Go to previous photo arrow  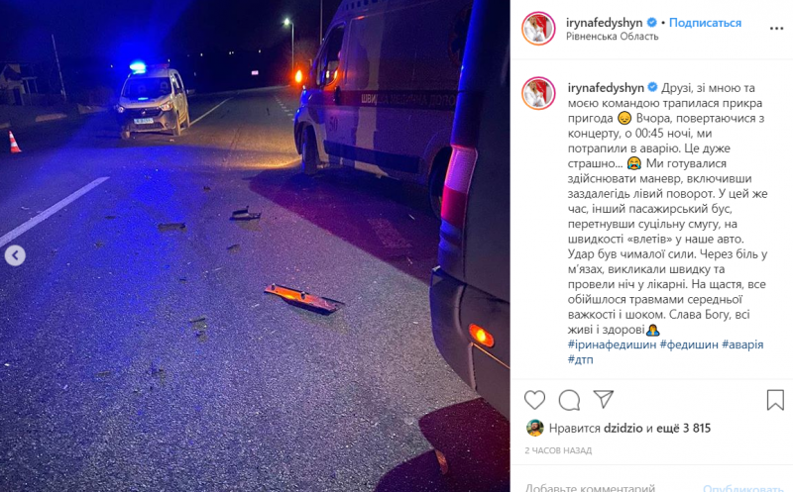coord(15,255)
